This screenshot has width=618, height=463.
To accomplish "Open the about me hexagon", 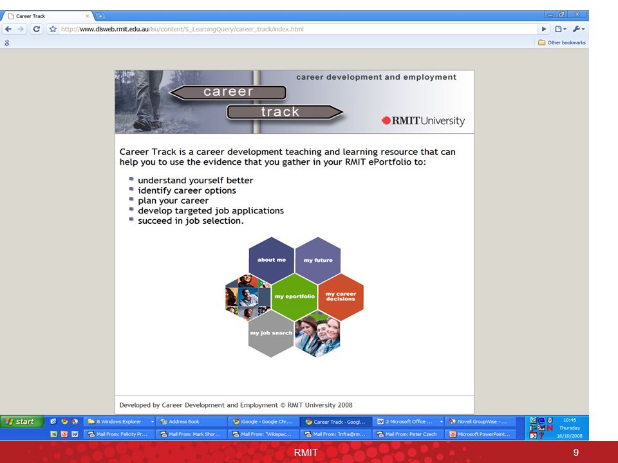I will pyautogui.click(x=272, y=259).
